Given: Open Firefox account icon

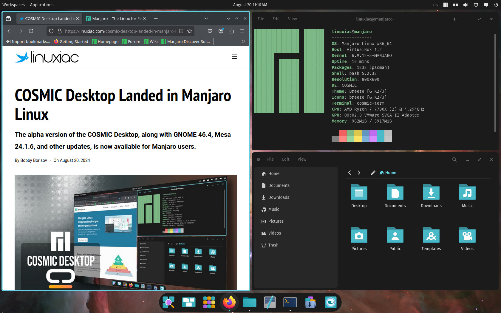Looking at the screenshot, I should [221, 31].
